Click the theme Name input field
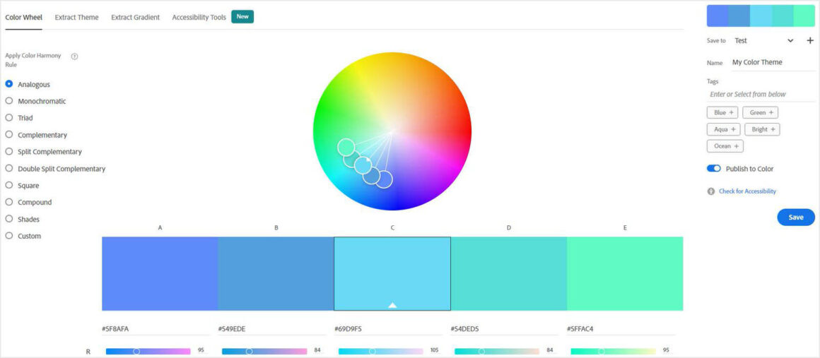The image size is (820, 358). [x=772, y=62]
